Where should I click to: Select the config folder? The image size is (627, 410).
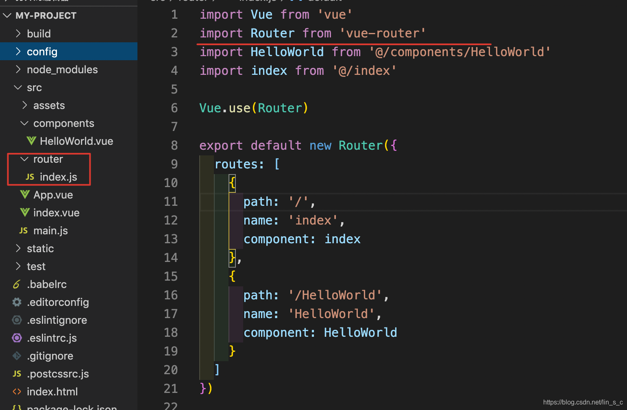[69, 51]
